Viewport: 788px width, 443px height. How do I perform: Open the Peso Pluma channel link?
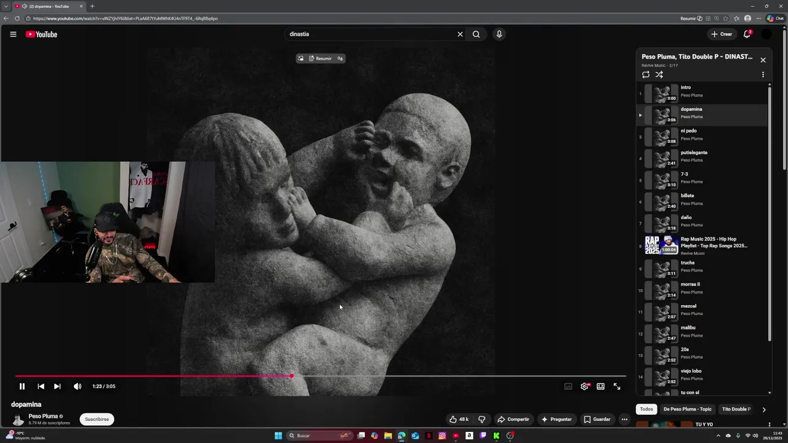(43, 417)
